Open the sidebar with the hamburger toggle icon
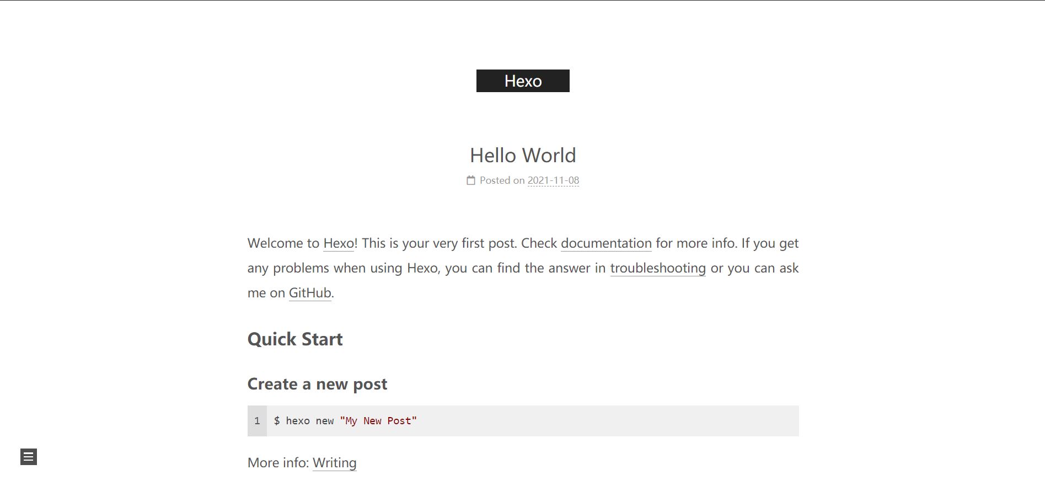 (29, 457)
